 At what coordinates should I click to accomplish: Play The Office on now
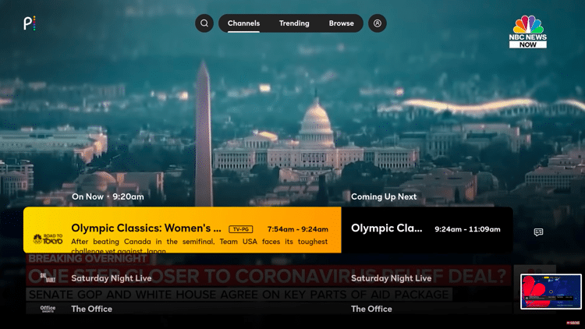point(91,309)
